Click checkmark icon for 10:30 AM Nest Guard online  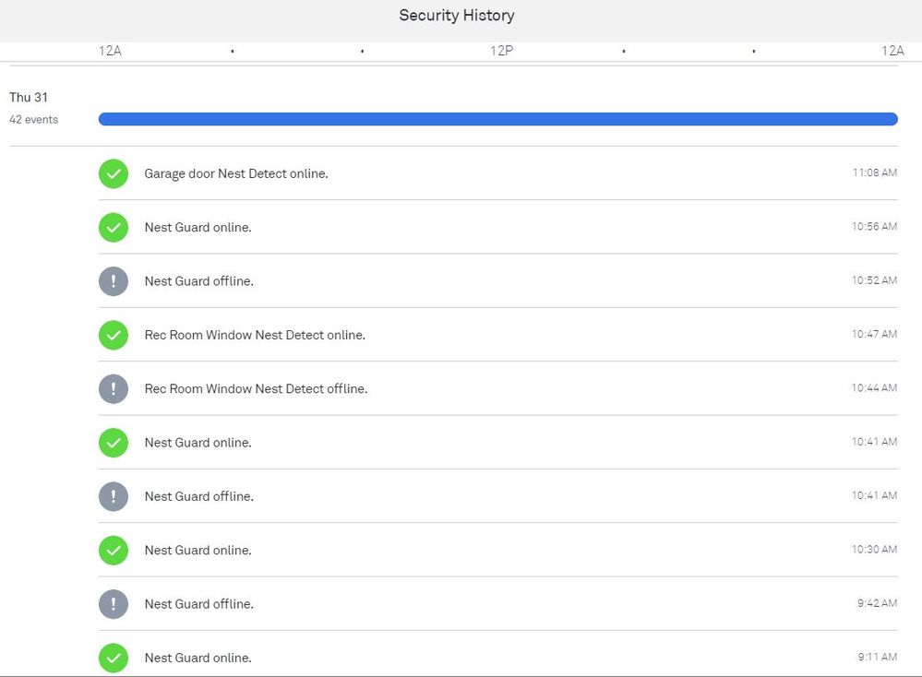114,550
